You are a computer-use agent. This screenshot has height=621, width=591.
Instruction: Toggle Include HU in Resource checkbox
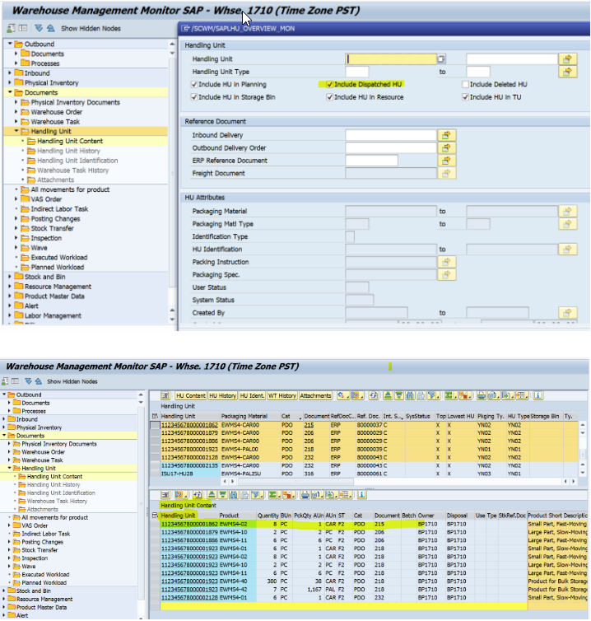329,97
